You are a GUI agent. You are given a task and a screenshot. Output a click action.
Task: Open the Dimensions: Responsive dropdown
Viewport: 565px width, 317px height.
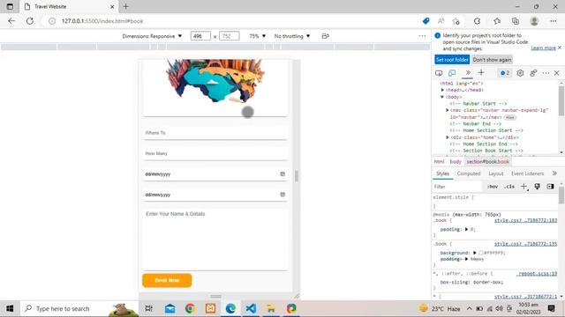point(152,36)
